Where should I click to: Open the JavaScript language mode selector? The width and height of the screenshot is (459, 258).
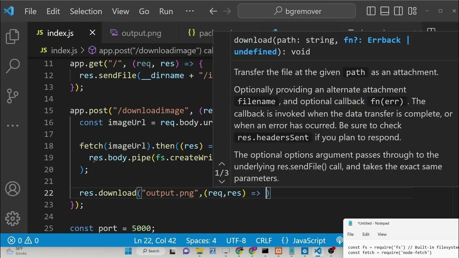pyautogui.click(x=304, y=240)
